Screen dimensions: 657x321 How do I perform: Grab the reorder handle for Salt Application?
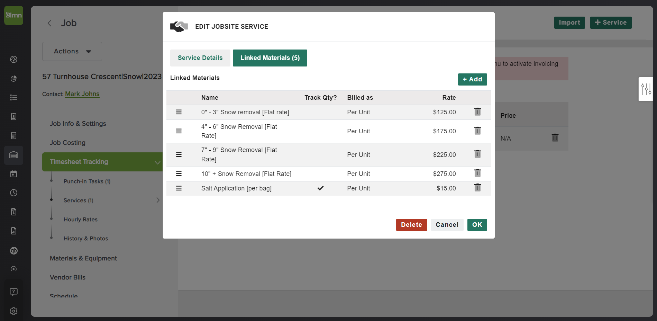point(179,188)
